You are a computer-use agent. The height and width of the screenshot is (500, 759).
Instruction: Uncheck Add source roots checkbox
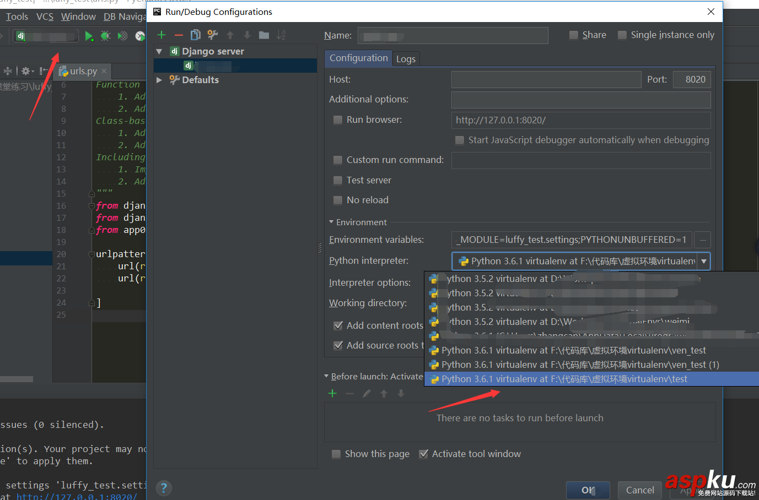point(338,345)
